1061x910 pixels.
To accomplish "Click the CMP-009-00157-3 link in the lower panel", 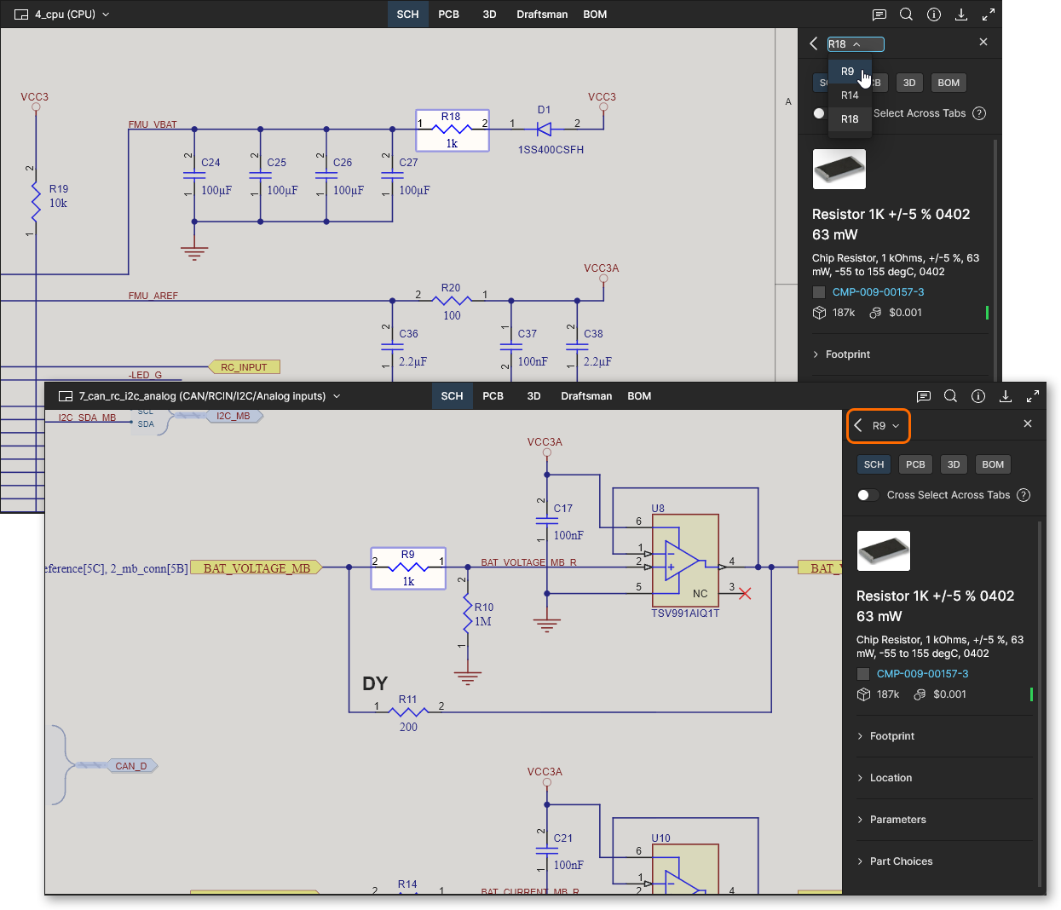I will [x=922, y=674].
